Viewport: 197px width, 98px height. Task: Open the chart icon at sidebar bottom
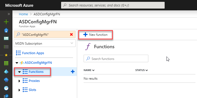[6, 96]
